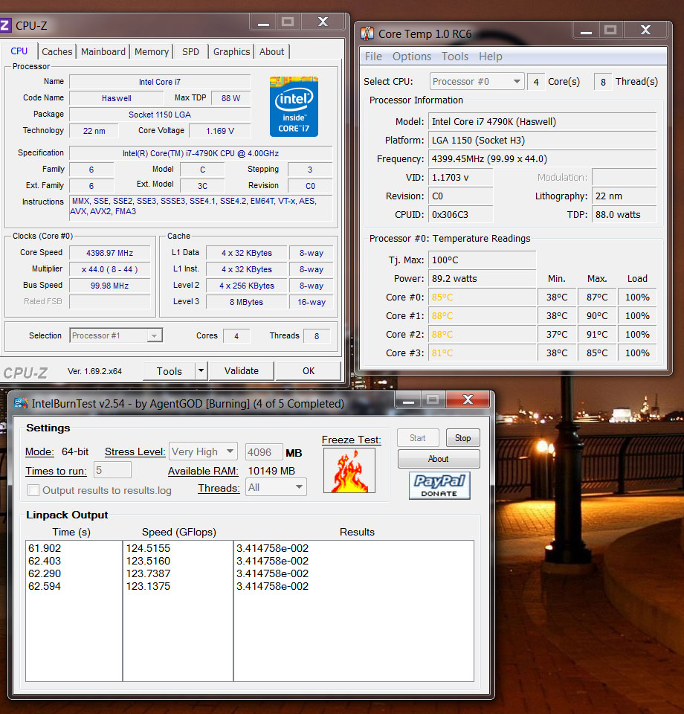684x714 pixels.
Task: Open the Help menu in Core Temp
Action: pyautogui.click(x=491, y=57)
